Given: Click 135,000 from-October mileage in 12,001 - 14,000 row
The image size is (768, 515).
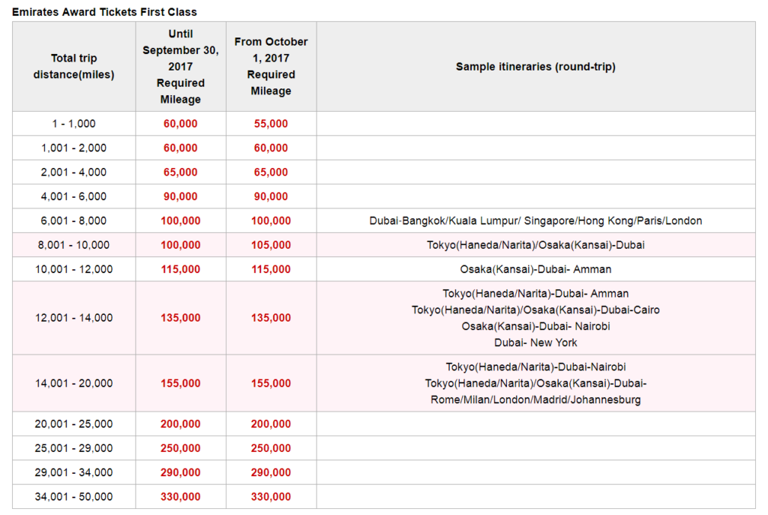Looking at the screenshot, I should pyautogui.click(x=271, y=318).
